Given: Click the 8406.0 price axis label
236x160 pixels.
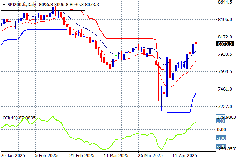Looking at the screenshot, I should 225,20.
